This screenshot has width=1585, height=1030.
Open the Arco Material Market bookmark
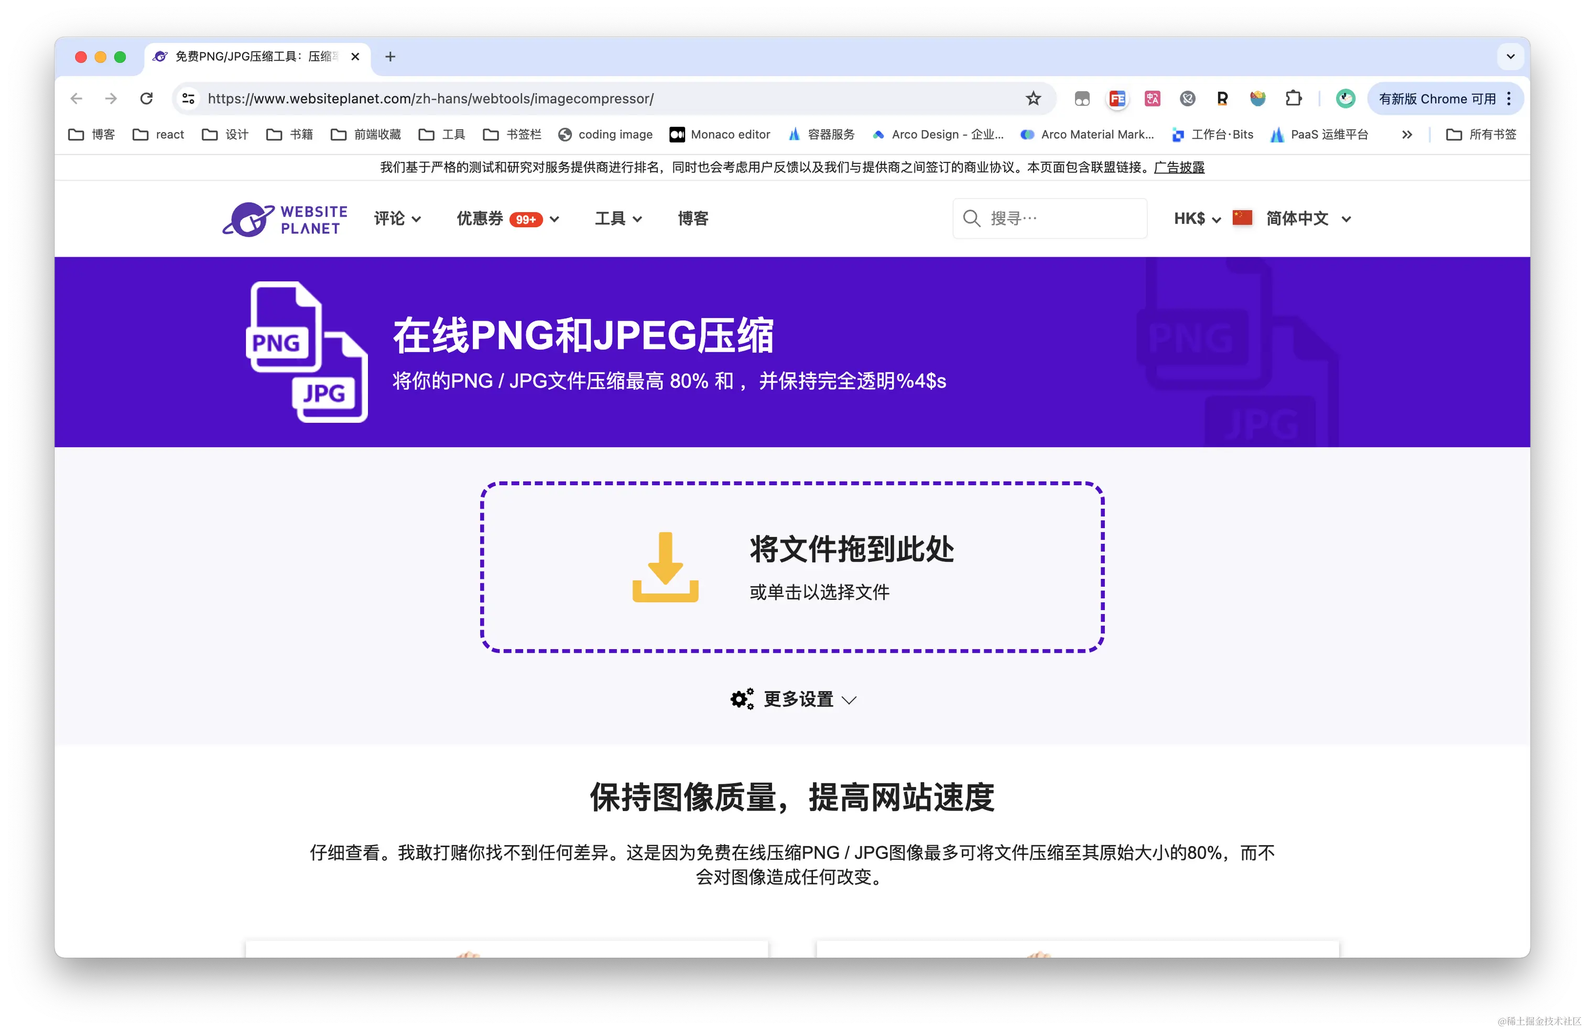pyautogui.click(x=1088, y=135)
